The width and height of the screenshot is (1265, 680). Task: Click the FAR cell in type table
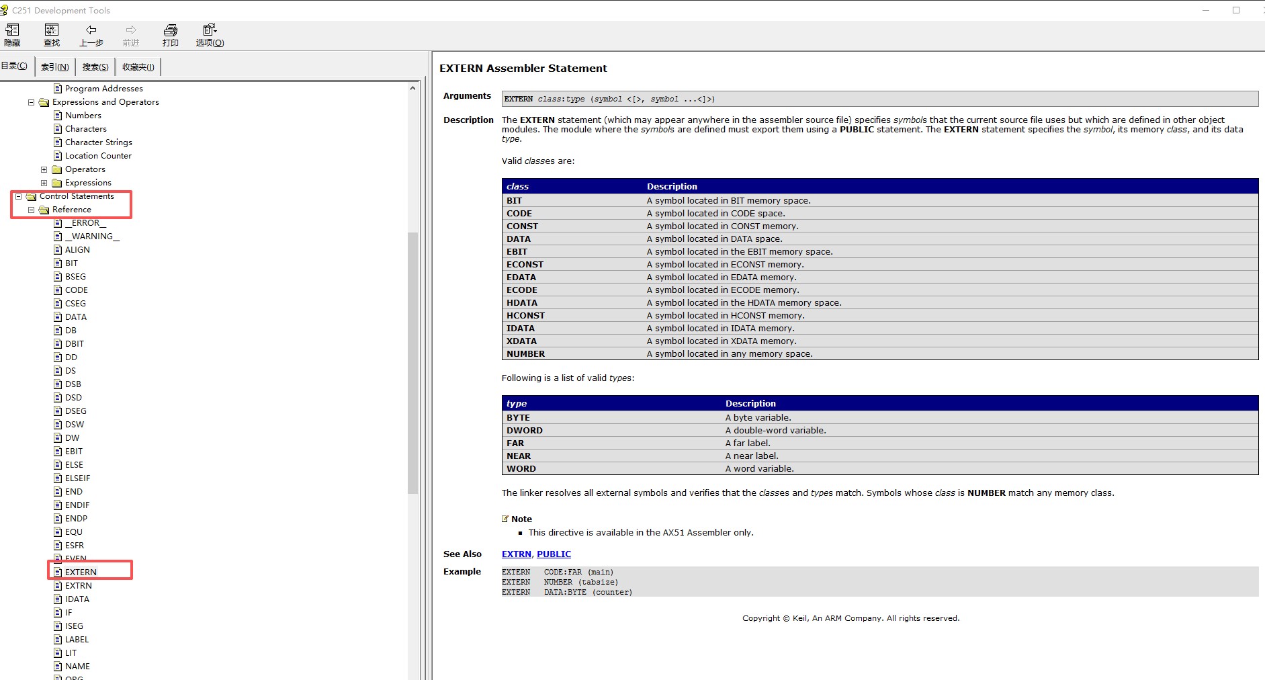coord(515,443)
